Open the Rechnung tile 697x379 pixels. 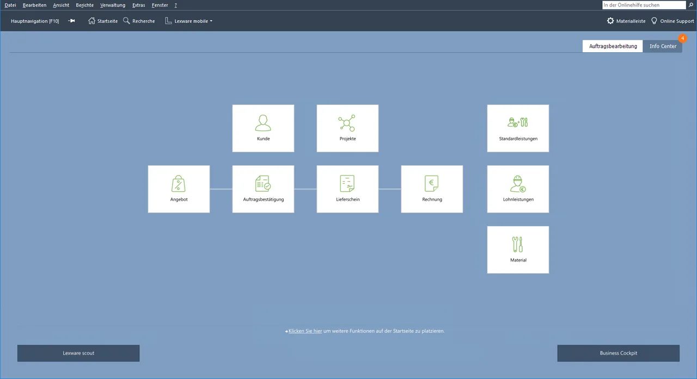(x=432, y=189)
